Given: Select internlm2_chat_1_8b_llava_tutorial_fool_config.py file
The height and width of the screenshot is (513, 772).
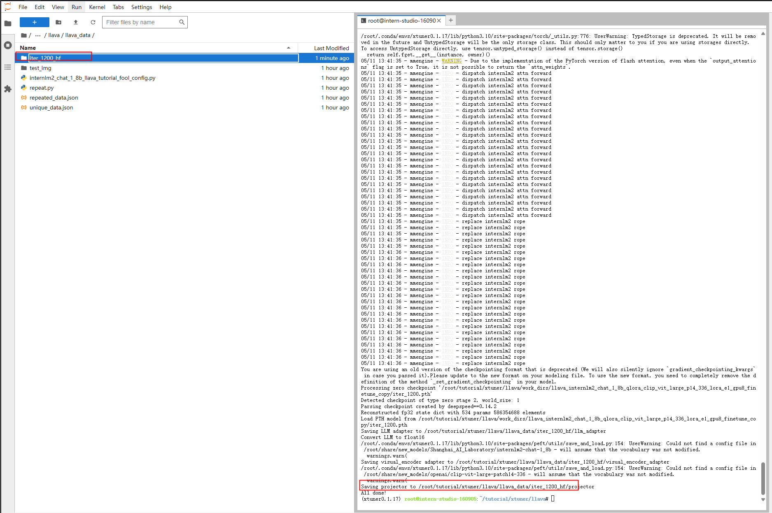Looking at the screenshot, I should tap(184, 78).
